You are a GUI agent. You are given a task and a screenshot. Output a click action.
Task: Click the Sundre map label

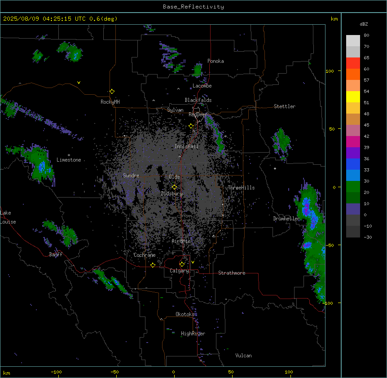[x=131, y=176]
